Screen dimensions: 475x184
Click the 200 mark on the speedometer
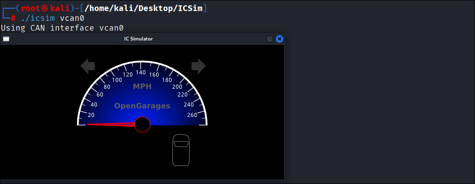[177, 87]
